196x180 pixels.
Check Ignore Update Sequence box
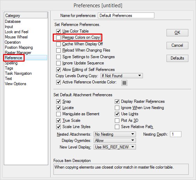tap(58, 63)
